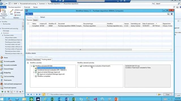Open lower Overview tab in Workflow details
Viewport: 181px width, 101px height.
[29, 60]
